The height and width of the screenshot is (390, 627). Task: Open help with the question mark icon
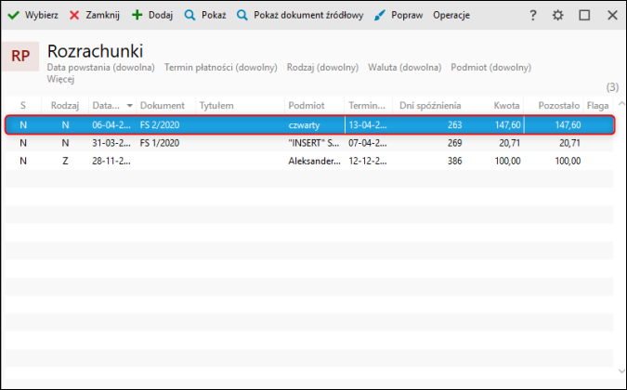point(532,15)
